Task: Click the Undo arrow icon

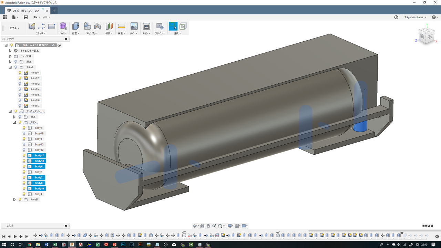Action: coord(35,17)
